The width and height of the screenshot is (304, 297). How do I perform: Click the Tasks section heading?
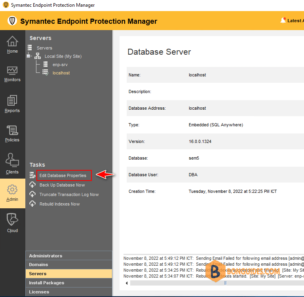point(37,165)
